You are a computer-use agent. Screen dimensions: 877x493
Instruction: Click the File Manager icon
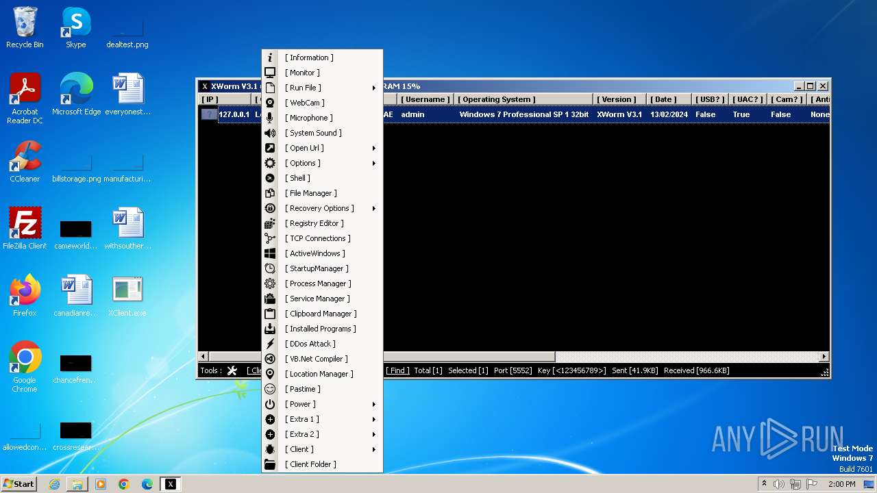pos(270,193)
